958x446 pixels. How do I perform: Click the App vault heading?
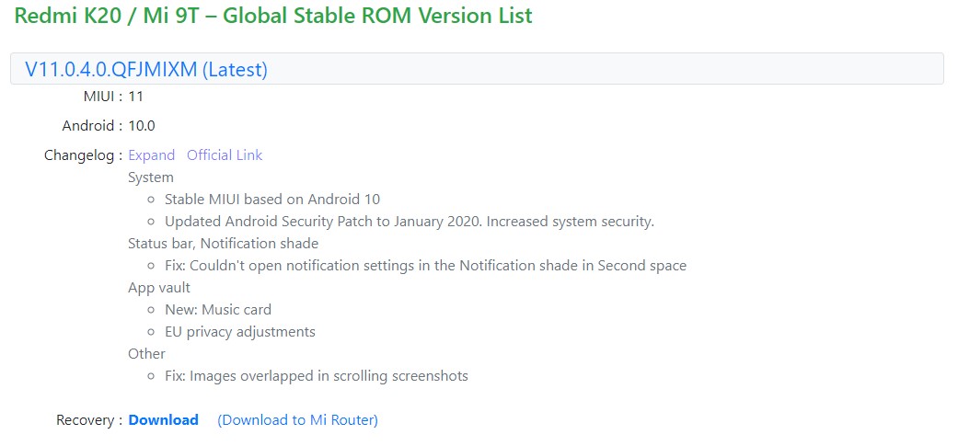(159, 287)
